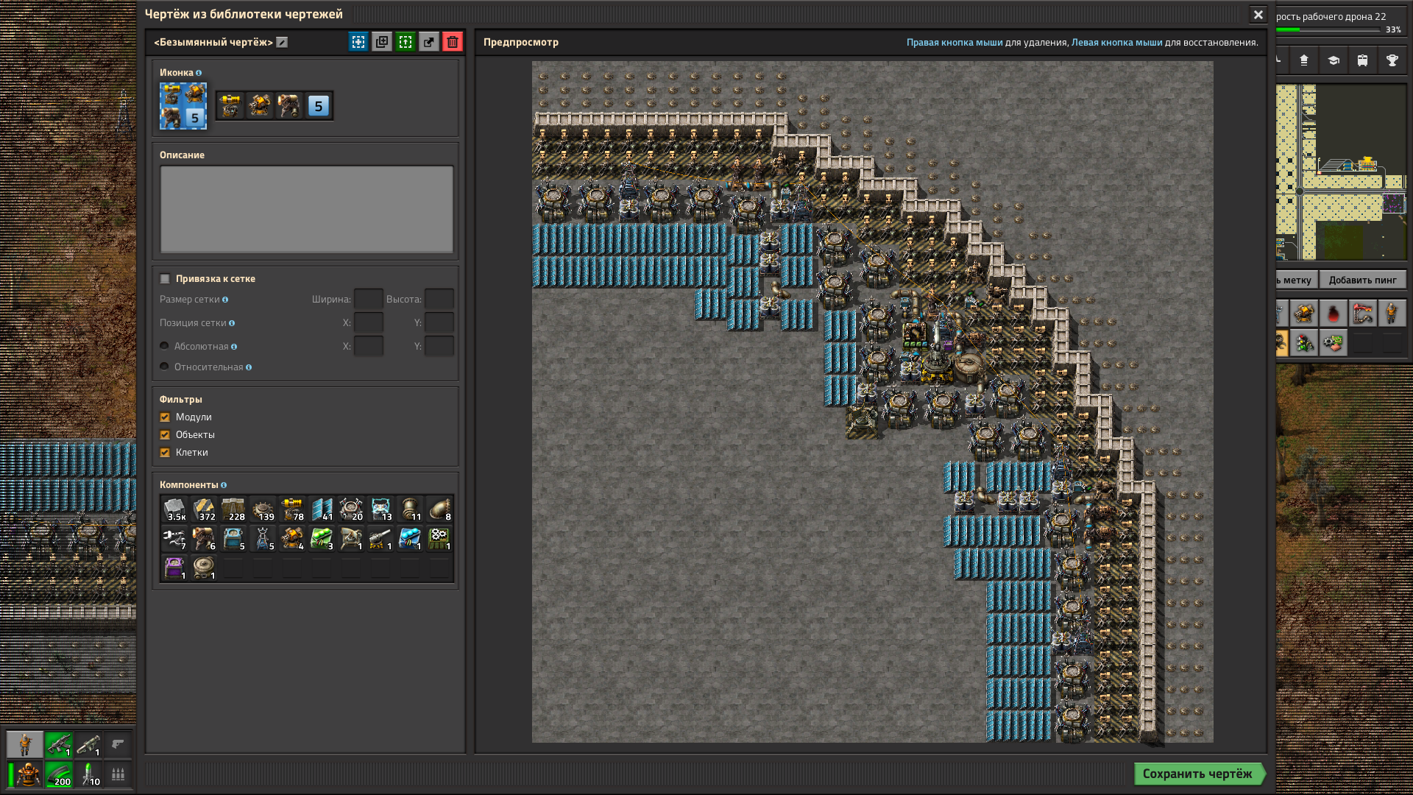Image resolution: width=1413 pixels, height=795 pixels.
Task: Click the Высота grid size field
Action: pyautogui.click(x=439, y=300)
